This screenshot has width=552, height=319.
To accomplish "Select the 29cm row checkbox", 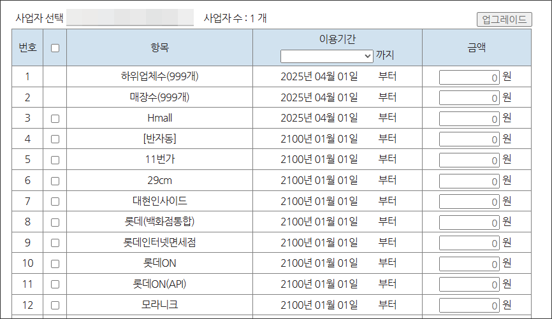I will [55, 181].
